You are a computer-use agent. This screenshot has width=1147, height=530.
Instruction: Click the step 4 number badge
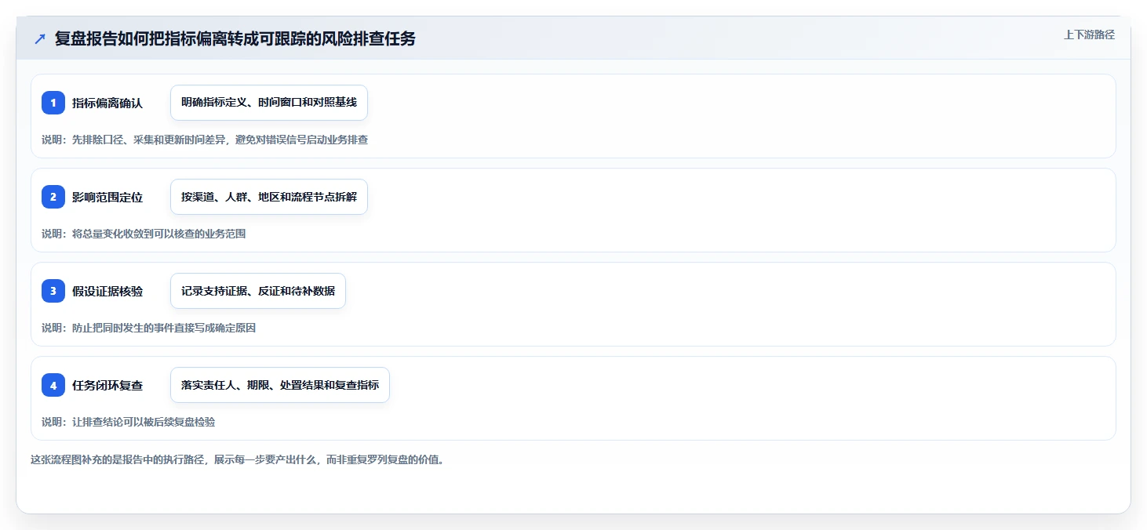(x=53, y=385)
